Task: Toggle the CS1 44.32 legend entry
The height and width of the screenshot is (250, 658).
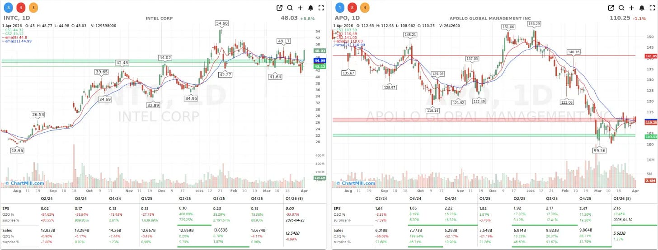Action: [x=14, y=30]
